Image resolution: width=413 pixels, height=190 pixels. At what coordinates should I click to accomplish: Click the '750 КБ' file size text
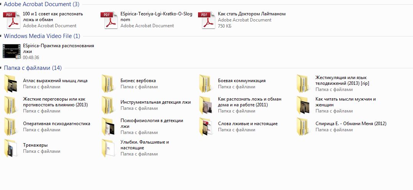point(225,26)
